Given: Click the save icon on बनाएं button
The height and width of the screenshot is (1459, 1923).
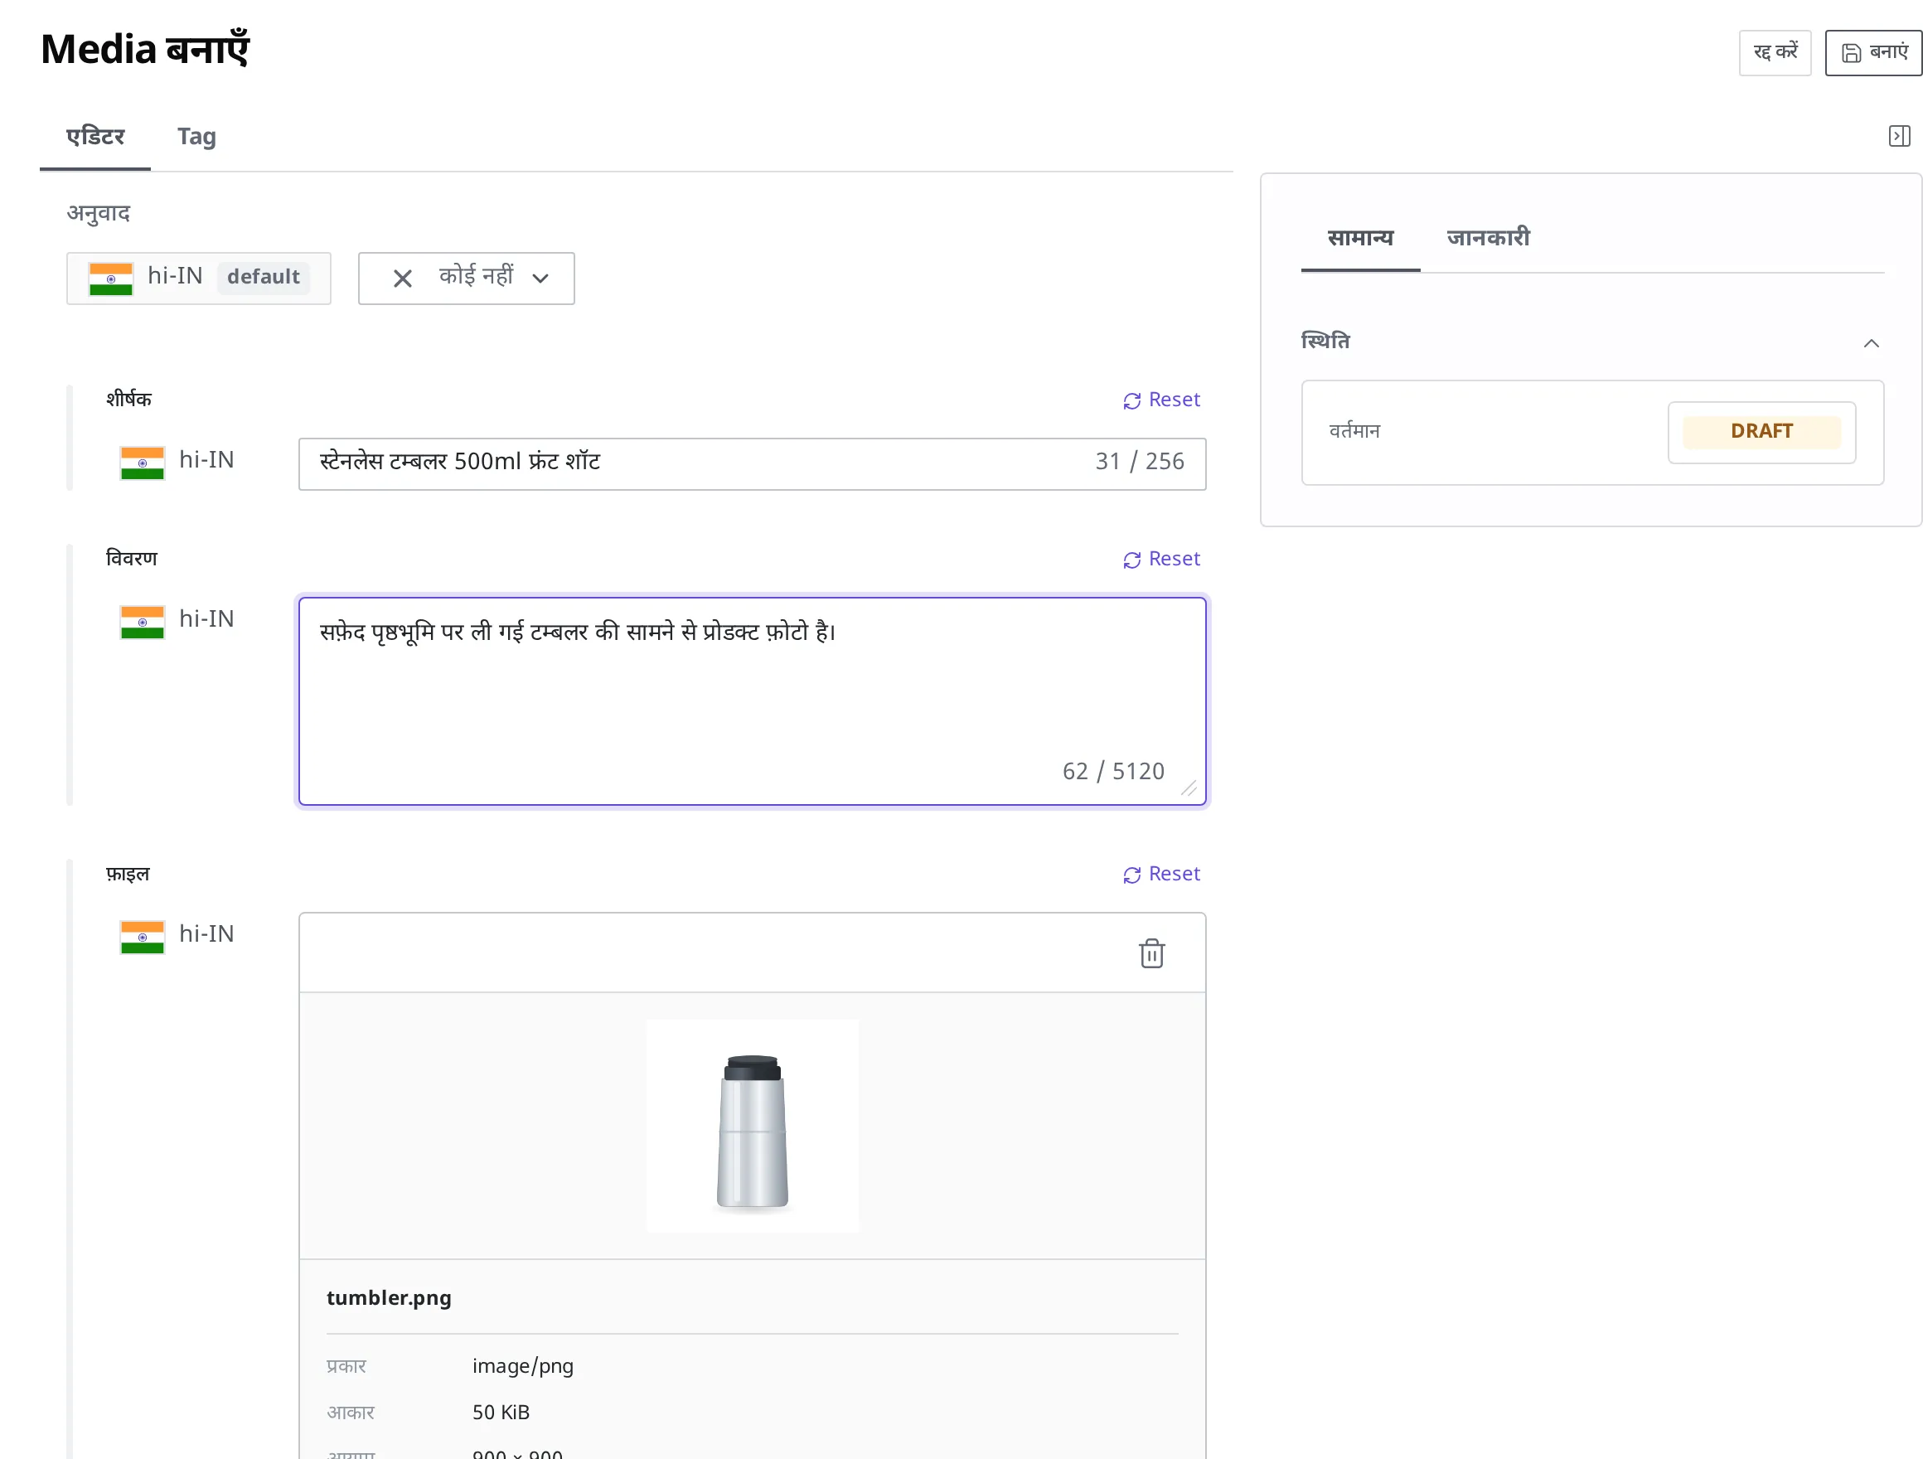Looking at the screenshot, I should tap(1851, 52).
